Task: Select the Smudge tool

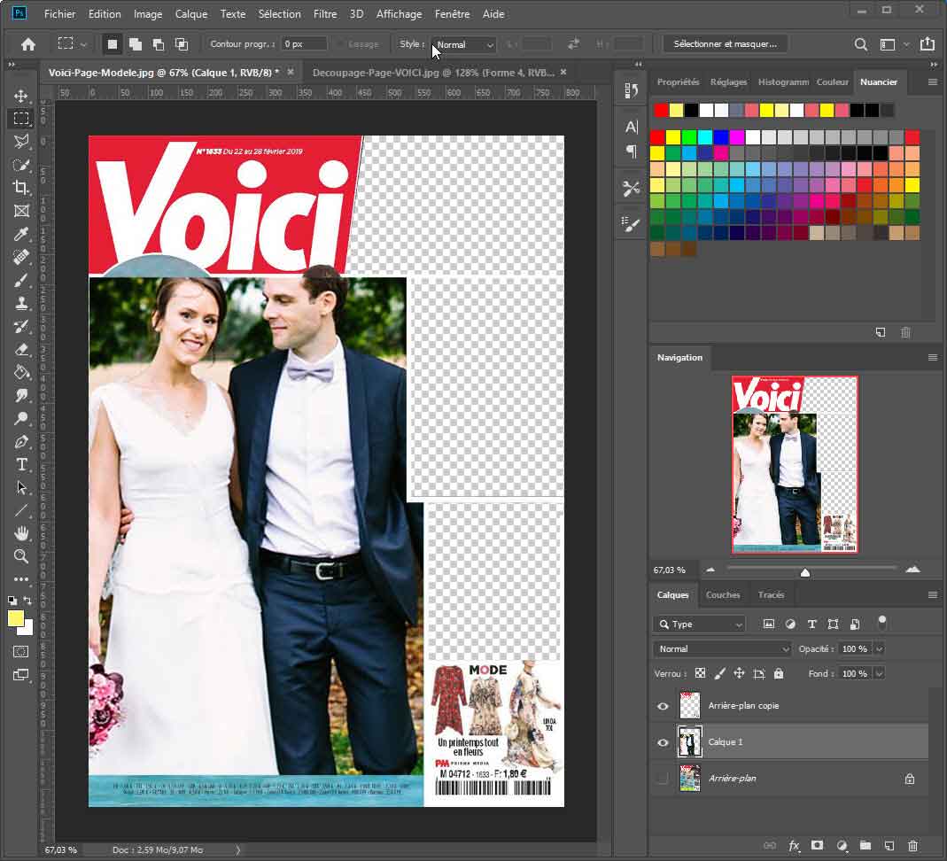Action: click(21, 395)
